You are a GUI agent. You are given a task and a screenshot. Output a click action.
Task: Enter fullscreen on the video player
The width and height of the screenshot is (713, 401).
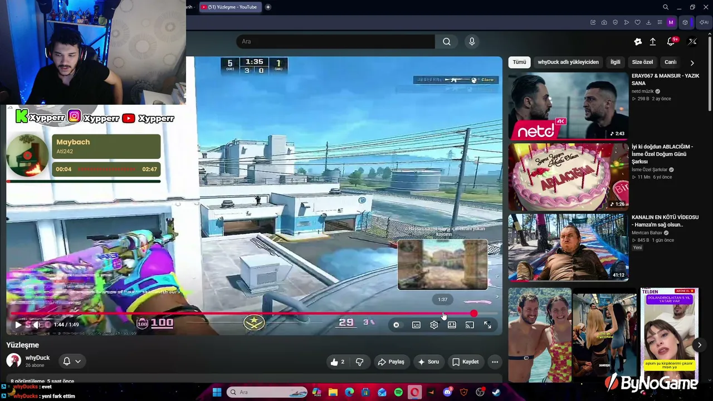(x=487, y=325)
